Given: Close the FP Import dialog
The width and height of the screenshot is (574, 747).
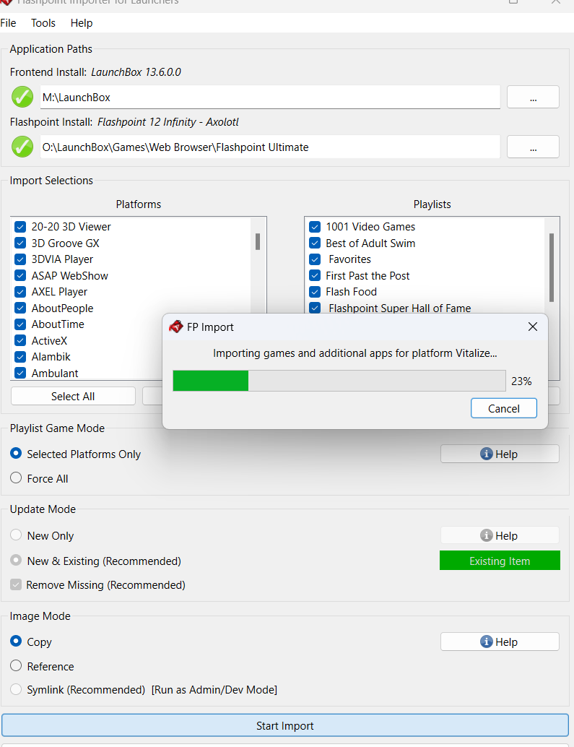Looking at the screenshot, I should tap(533, 327).
